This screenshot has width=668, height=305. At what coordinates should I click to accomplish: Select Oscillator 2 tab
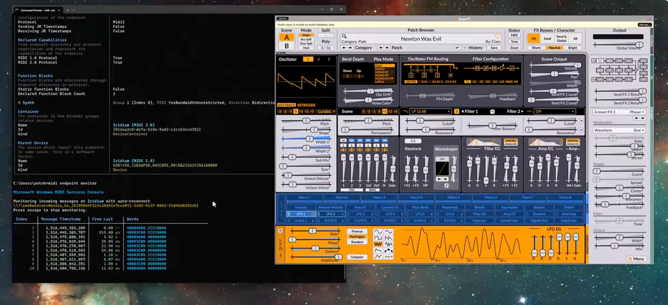(x=319, y=59)
